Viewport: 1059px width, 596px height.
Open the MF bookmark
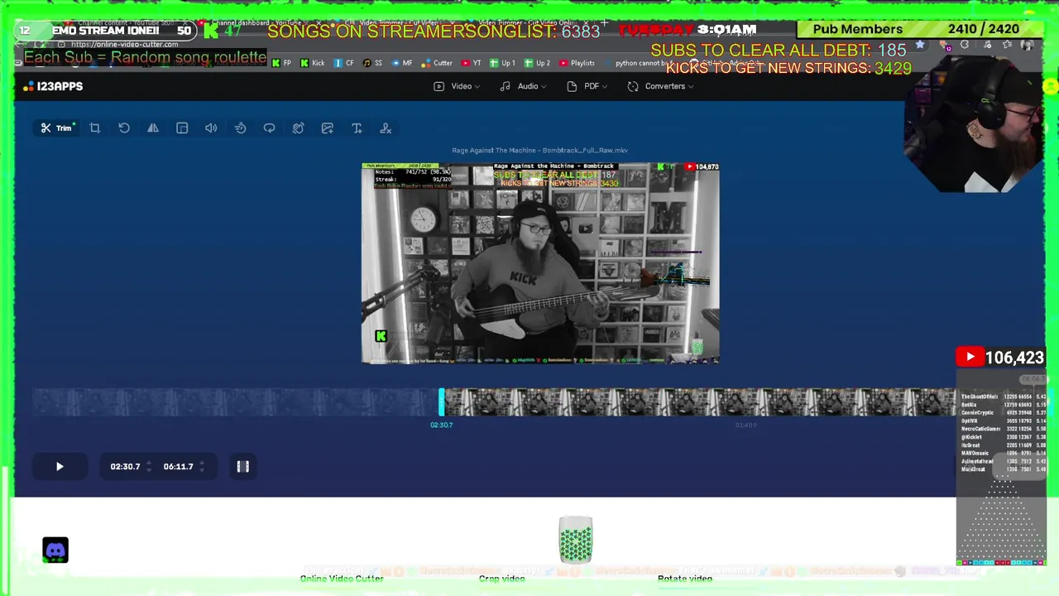coord(402,63)
